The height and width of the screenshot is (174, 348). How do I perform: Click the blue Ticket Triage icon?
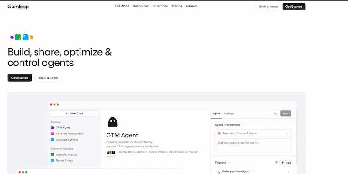(x=52, y=160)
